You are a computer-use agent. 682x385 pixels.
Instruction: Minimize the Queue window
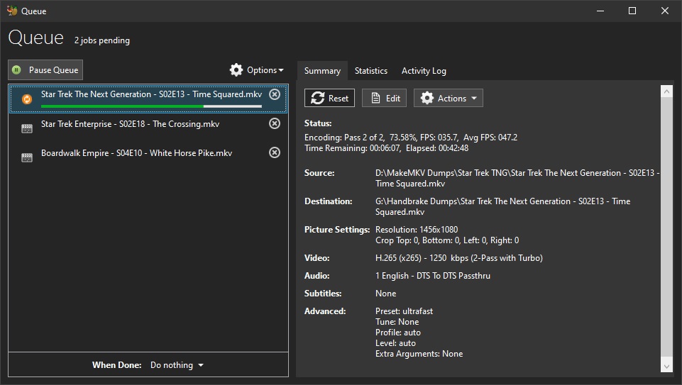click(600, 11)
